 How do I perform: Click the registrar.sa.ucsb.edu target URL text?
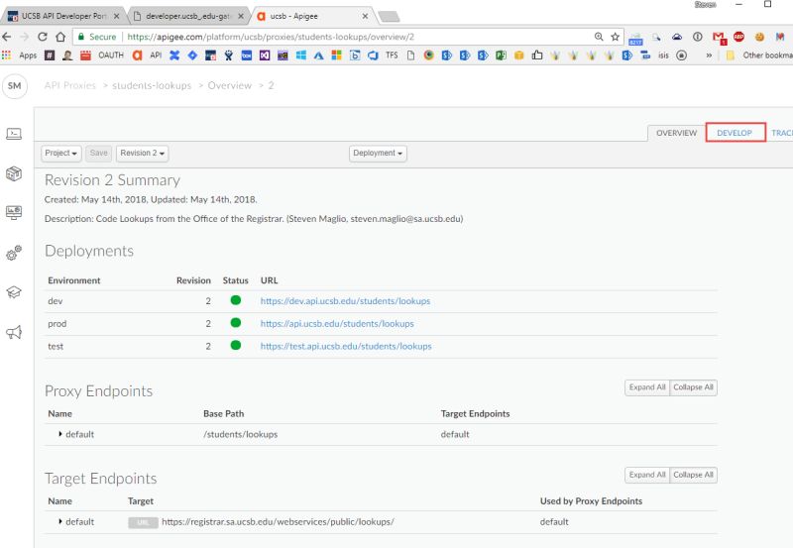[x=278, y=521]
